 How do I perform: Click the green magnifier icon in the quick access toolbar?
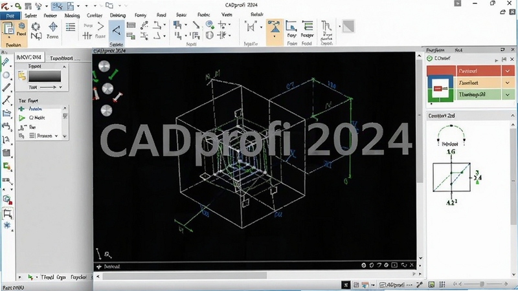[18, 6]
